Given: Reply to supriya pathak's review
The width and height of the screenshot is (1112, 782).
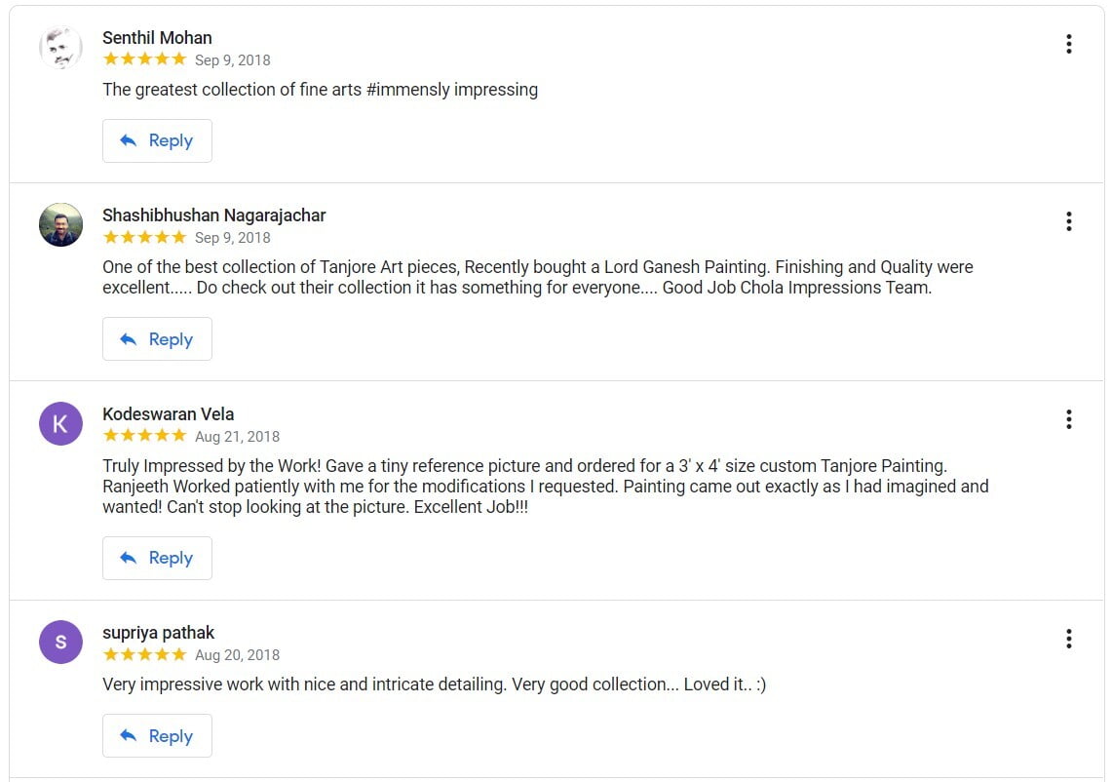Looking at the screenshot, I should tap(157, 736).
